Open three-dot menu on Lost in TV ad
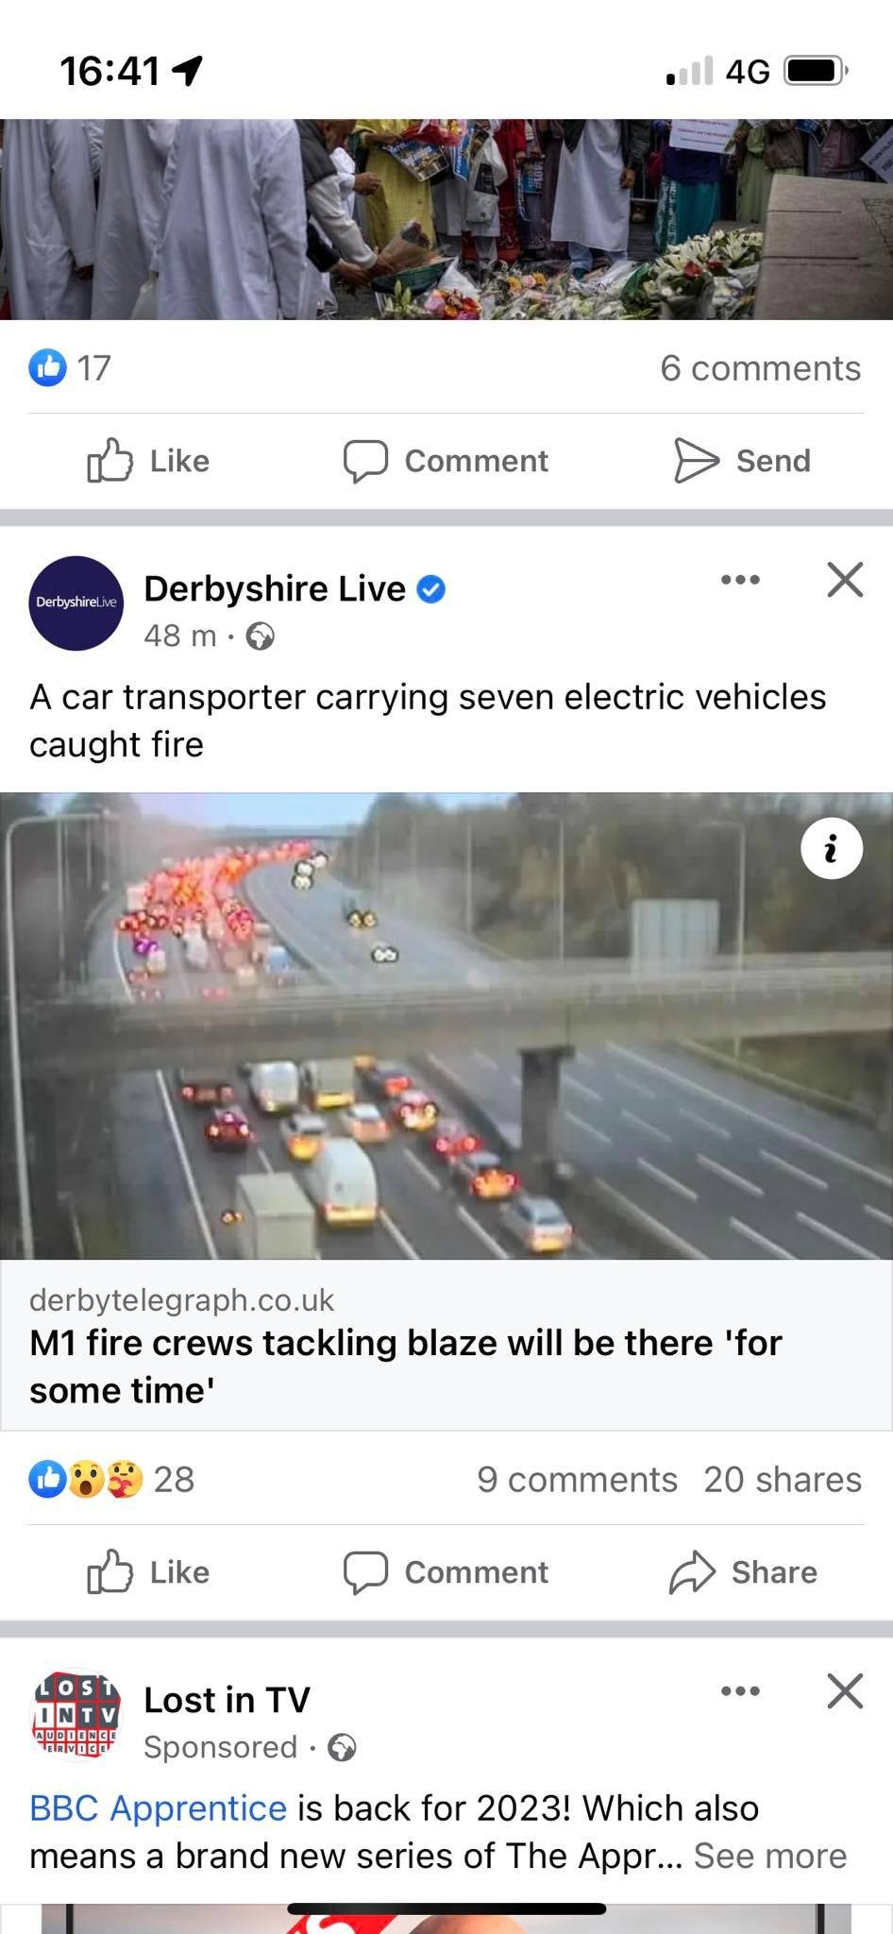Screen dimensions: 893x1934 pyautogui.click(x=740, y=1691)
